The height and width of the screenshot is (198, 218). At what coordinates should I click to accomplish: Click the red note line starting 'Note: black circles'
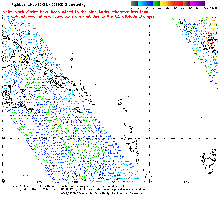(75, 12)
